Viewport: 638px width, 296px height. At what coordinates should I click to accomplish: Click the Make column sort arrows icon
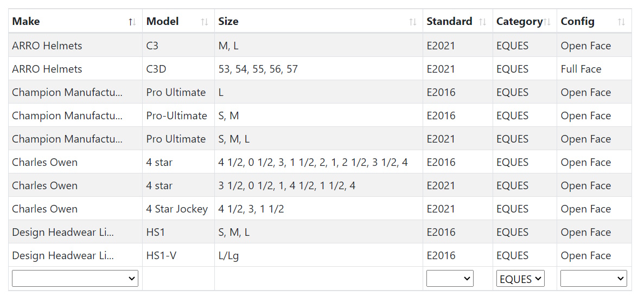[132, 22]
